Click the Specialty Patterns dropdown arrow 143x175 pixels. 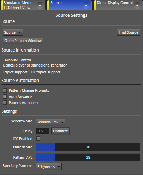point(59,167)
